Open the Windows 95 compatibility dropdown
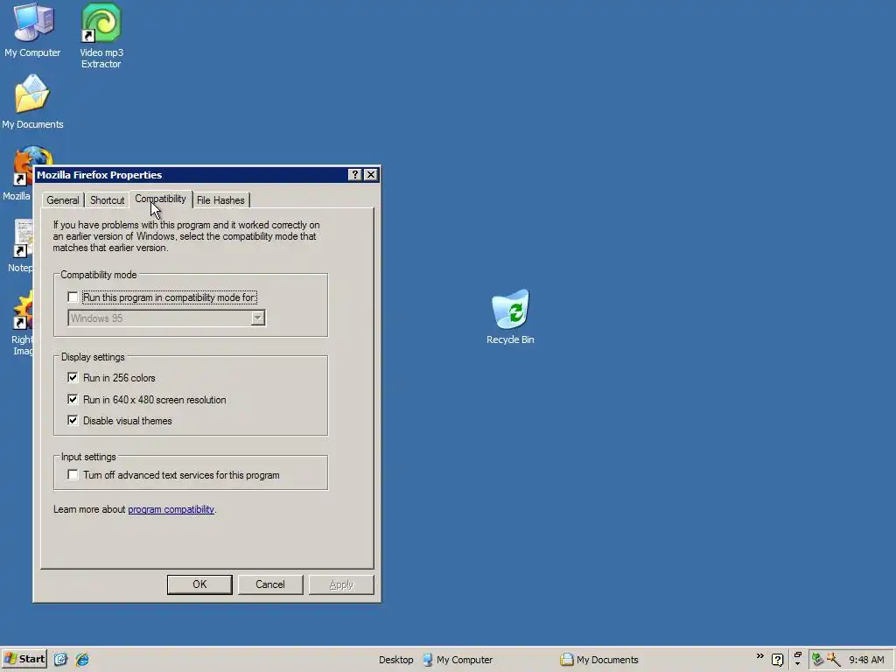896x672 pixels. pyautogui.click(x=258, y=318)
